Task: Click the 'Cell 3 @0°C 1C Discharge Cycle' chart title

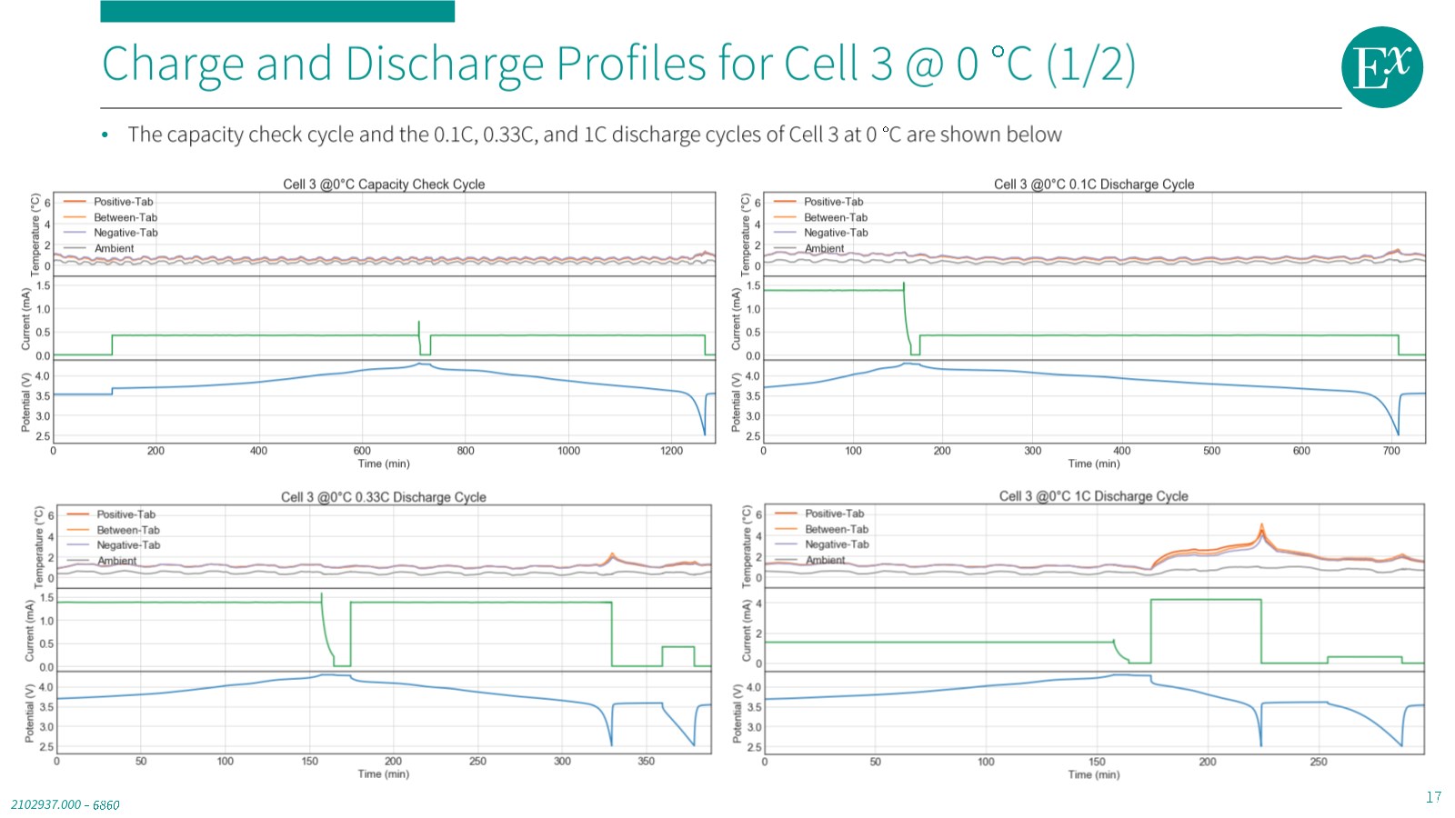Action: [1093, 496]
